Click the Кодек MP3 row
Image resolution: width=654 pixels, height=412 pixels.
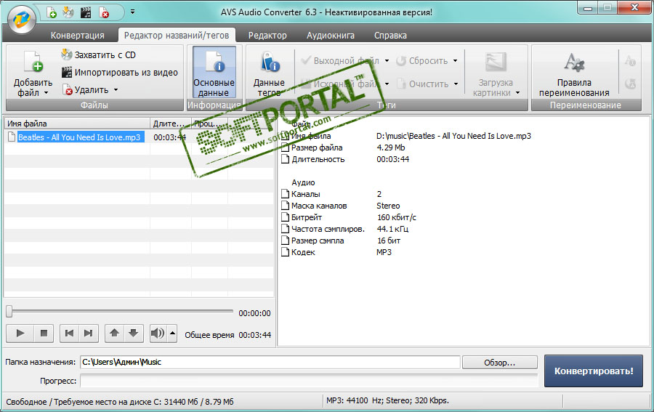(x=336, y=252)
